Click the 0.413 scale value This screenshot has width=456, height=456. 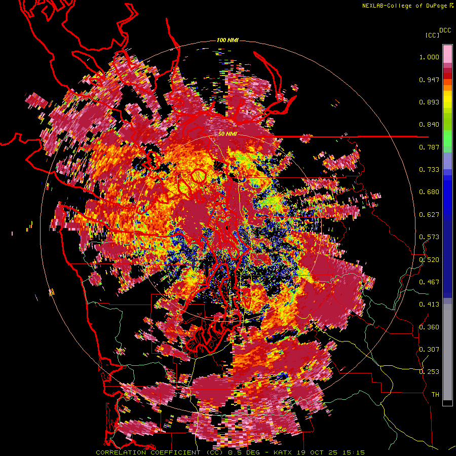click(429, 305)
